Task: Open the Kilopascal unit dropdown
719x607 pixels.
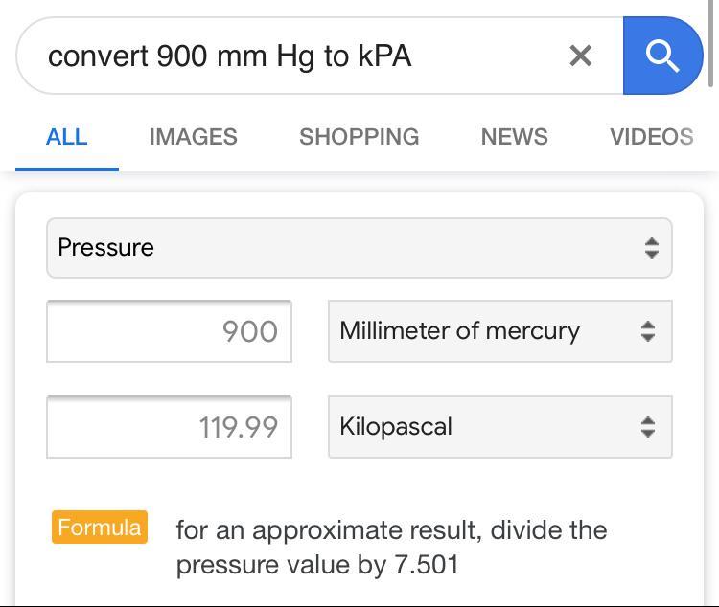Action: pyautogui.click(x=499, y=427)
